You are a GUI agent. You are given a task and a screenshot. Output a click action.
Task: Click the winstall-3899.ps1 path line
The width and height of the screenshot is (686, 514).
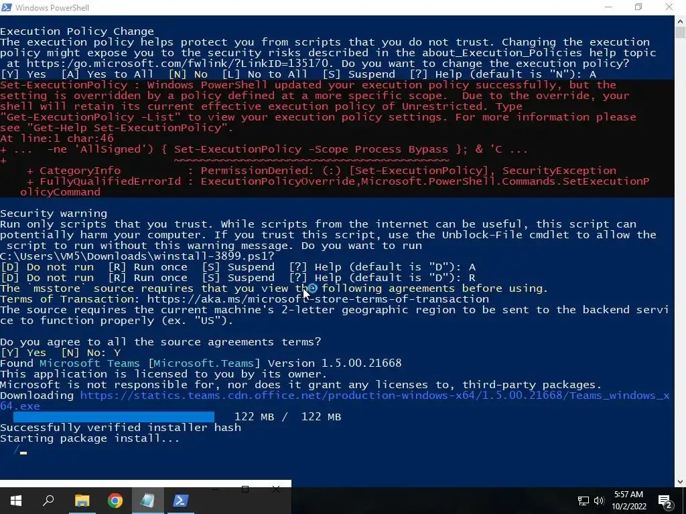tap(137, 256)
